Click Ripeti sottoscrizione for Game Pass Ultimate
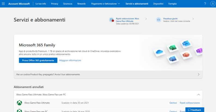The height and width of the screenshot is (112, 216). tap(190, 103)
